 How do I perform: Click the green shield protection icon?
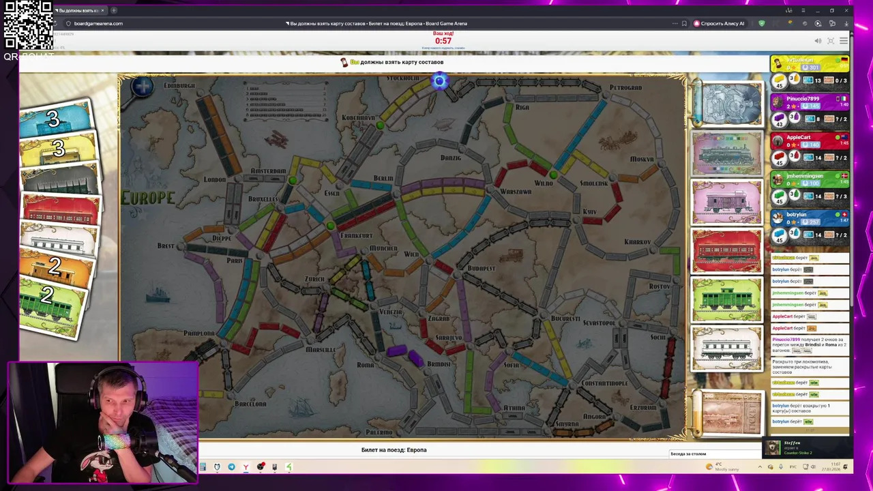tap(762, 23)
